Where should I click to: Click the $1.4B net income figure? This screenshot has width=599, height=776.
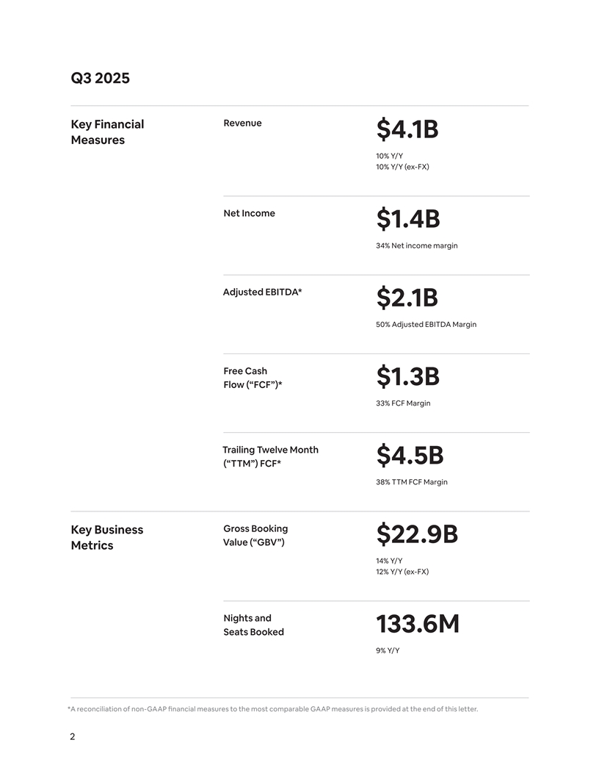point(407,219)
